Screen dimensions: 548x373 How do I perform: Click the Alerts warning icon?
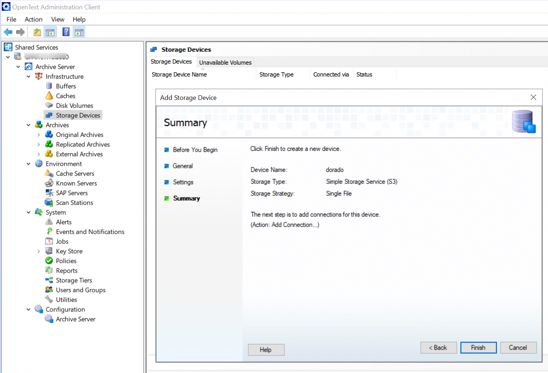(49, 222)
